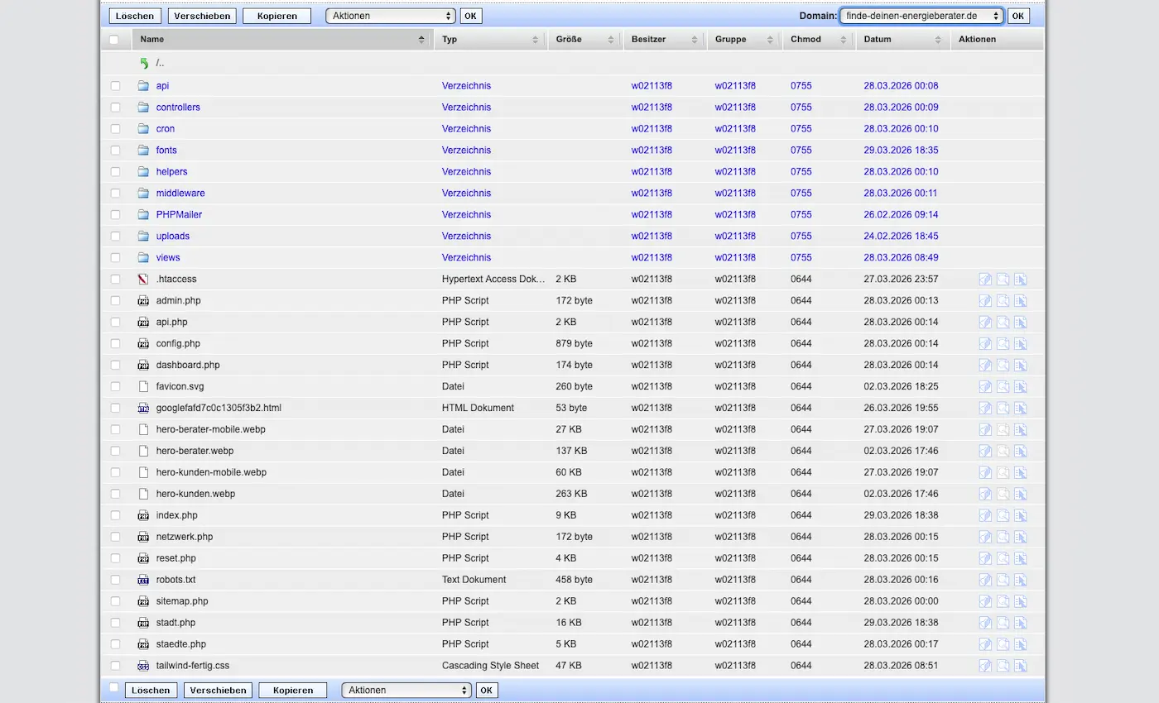This screenshot has width=1159, height=703.
Task: Edit the .htaccess file via its pencil icon
Action: click(985, 279)
